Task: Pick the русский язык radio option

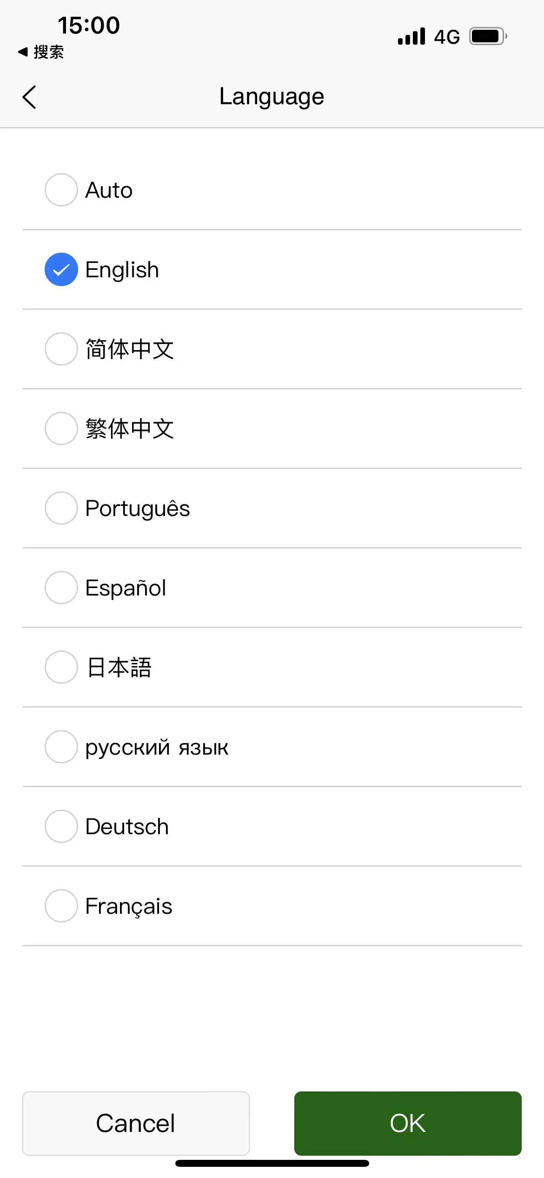Action: coord(61,747)
